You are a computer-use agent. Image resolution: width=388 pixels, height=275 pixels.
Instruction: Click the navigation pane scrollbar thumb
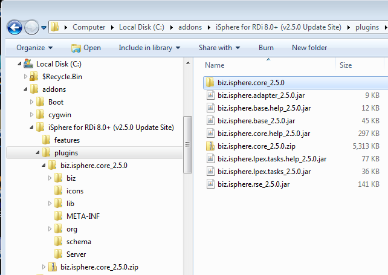tap(187, 144)
